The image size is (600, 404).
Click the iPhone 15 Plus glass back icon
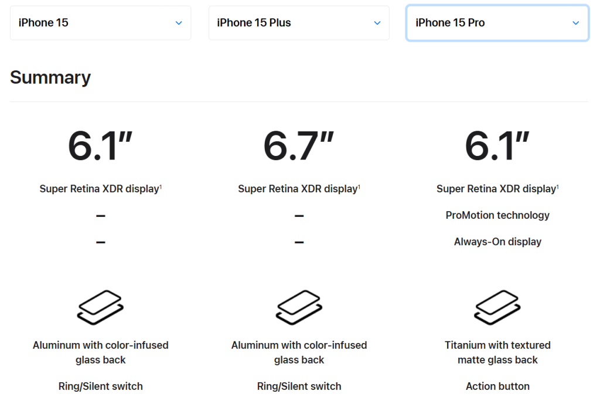(x=299, y=307)
